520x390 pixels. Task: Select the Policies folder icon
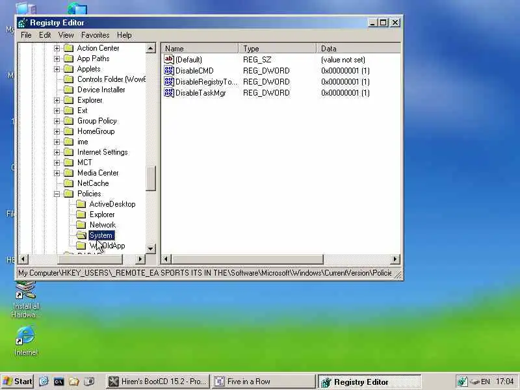(x=69, y=194)
